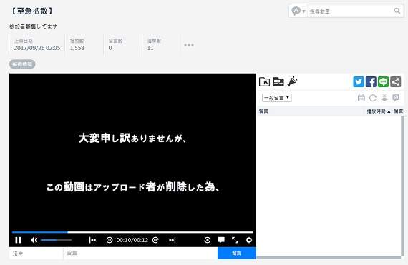Open the generic share icon
408x265 pixels.
point(396,81)
